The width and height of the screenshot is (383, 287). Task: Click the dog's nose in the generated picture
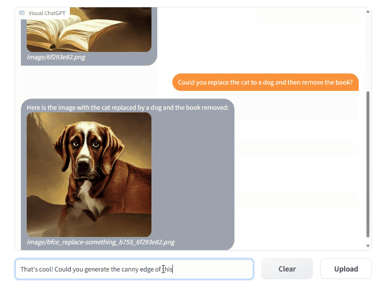[x=83, y=163]
